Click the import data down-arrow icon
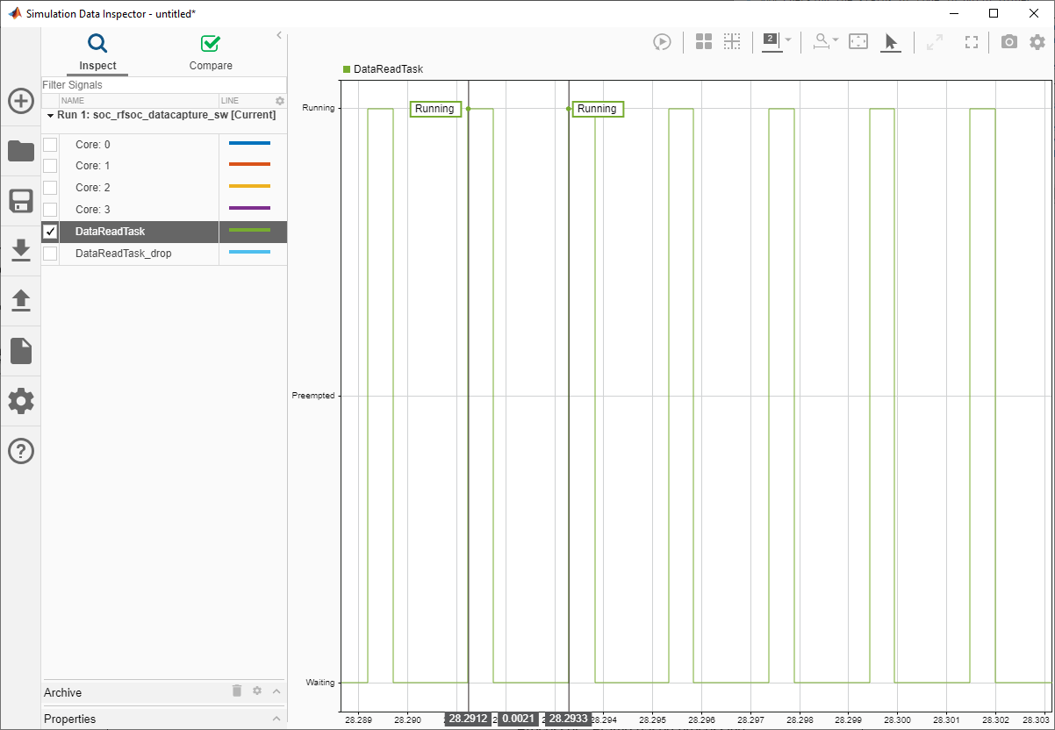This screenshot has height=730, width=1055. [20, 250]
